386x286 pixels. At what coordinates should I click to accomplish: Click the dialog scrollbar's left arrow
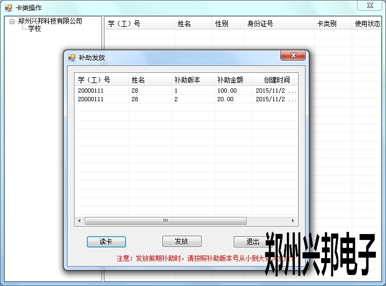(x=79, y=221)
